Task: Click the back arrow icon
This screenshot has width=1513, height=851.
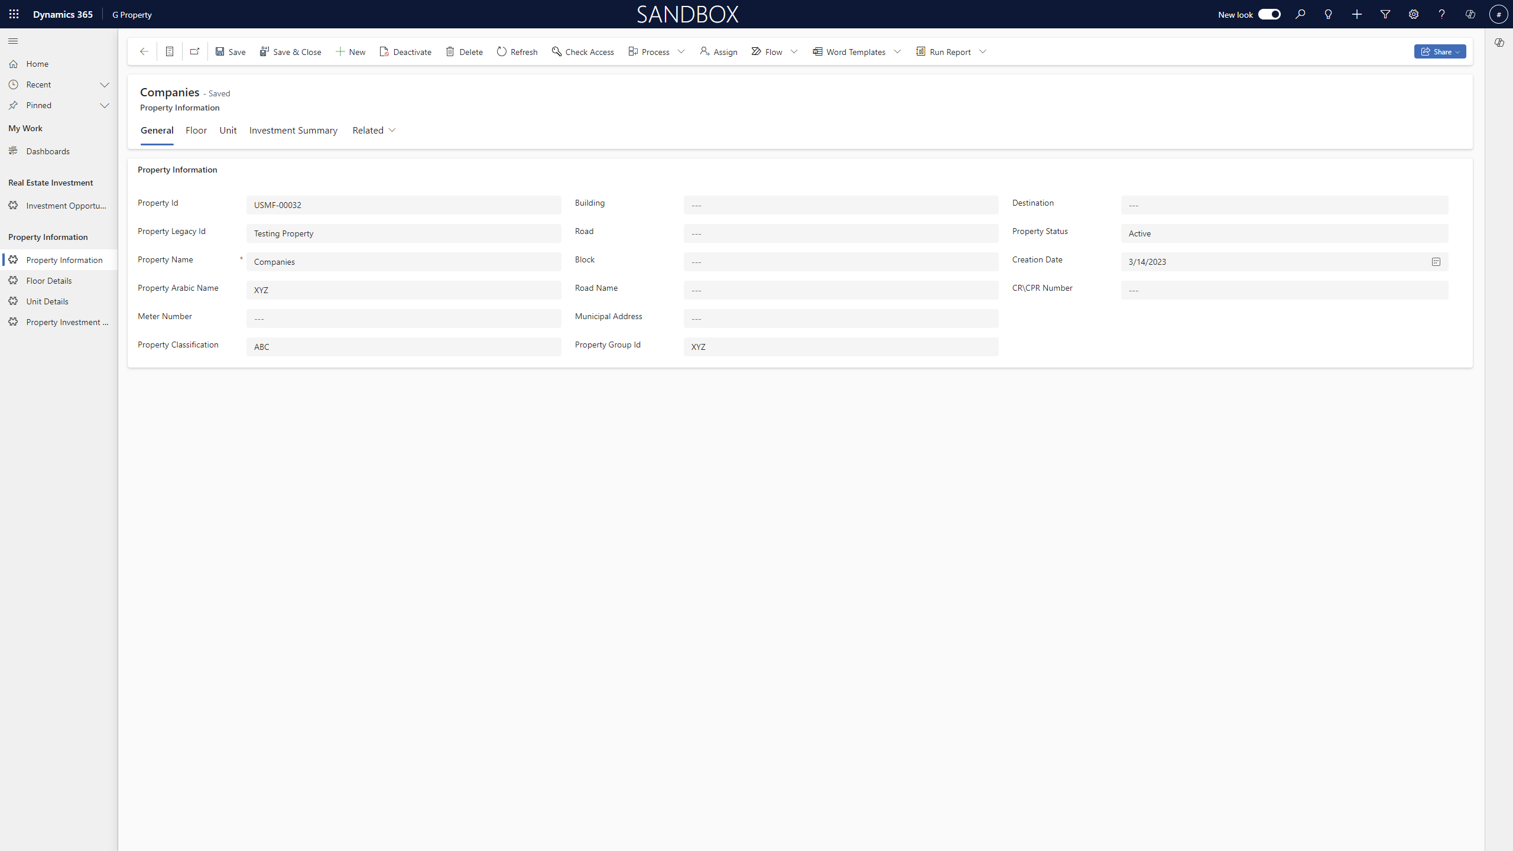Action: [144, 52]
